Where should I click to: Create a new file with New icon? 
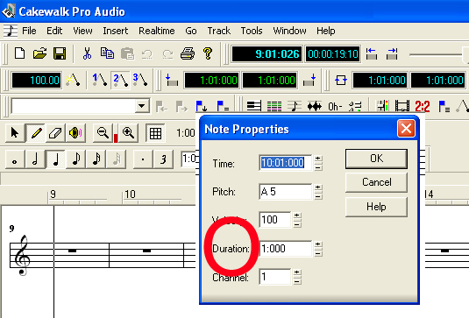tap(20, 53)
